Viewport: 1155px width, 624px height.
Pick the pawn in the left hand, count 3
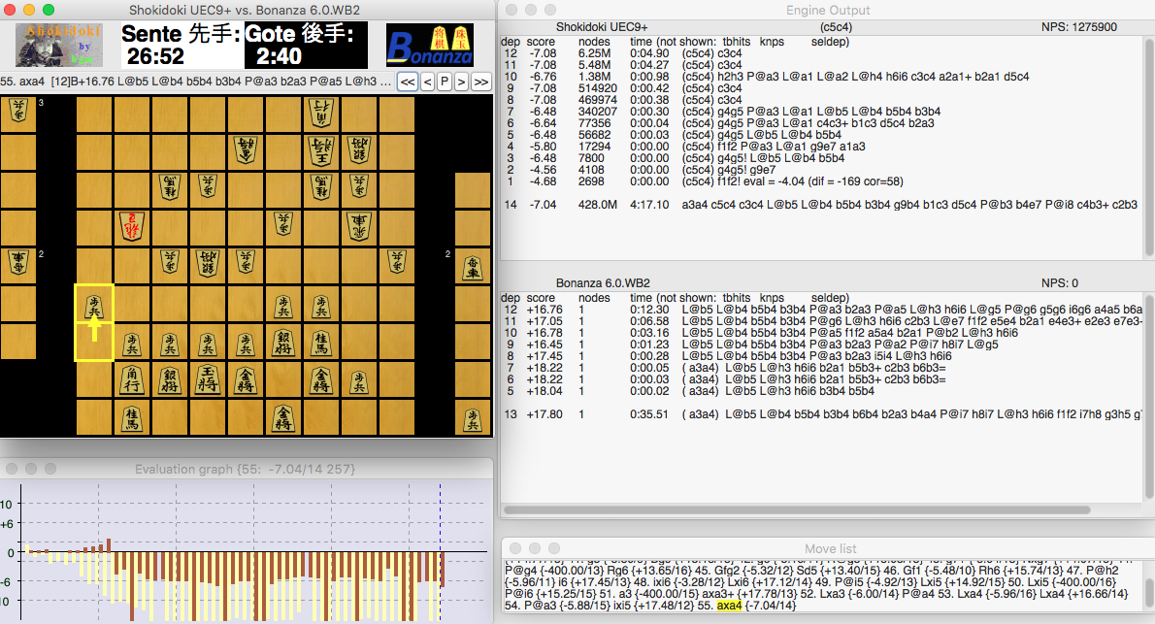[x=19, y=115]
